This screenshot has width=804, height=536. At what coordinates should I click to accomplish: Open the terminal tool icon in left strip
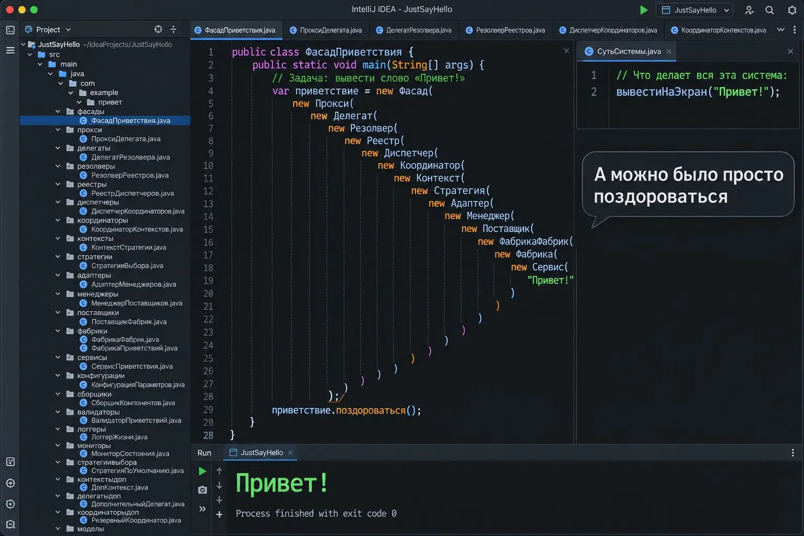10,462
